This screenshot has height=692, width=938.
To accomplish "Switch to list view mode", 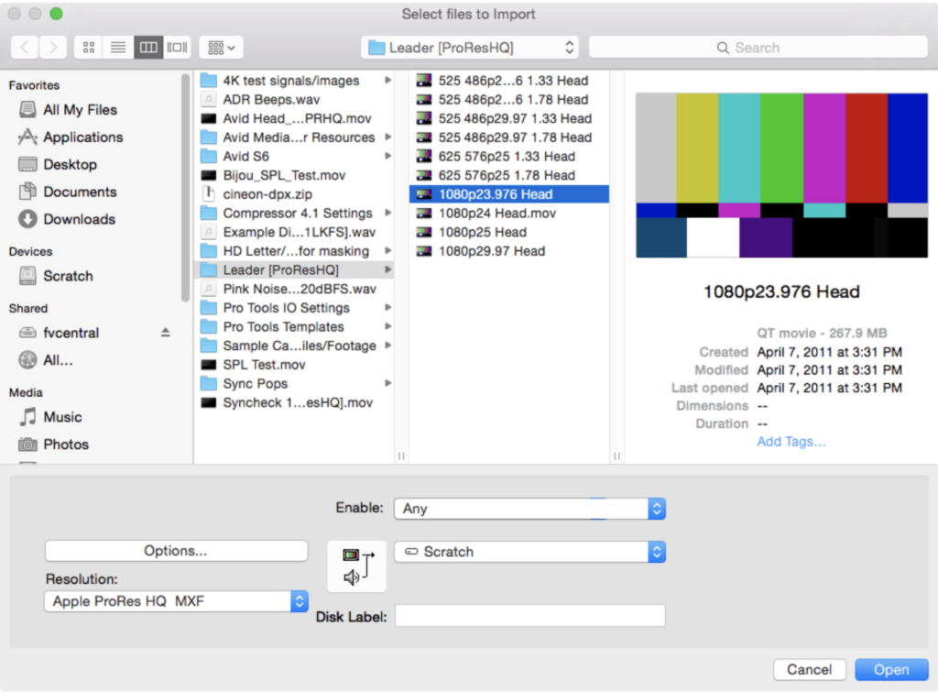I will coord(118,48).
